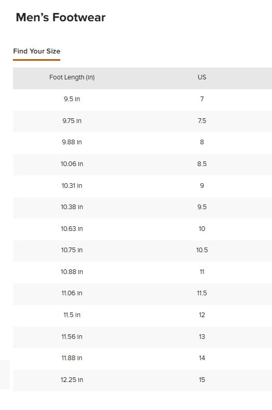
Task: Click the 11.06 In foot length cell
Action: [x=72, y=293]
